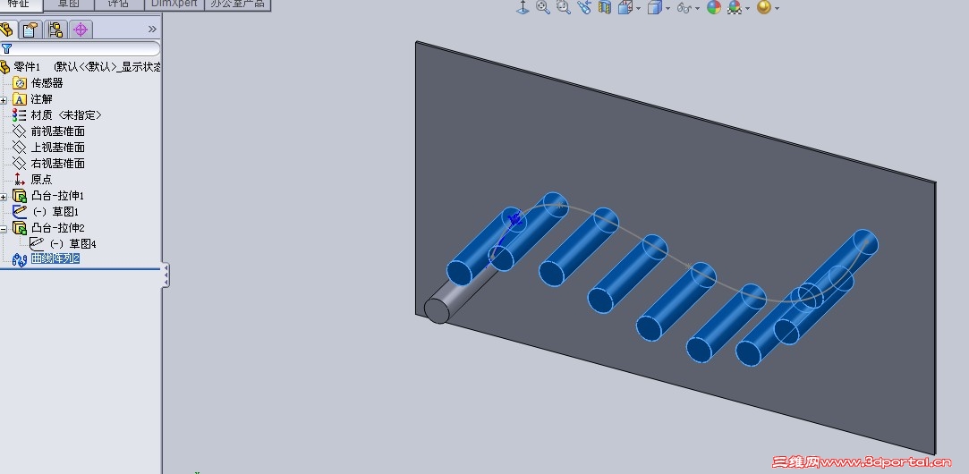
Task: Expand the 凸台-拉伸1 feature node
Action: pyautogui.click(x=4, y=196)
